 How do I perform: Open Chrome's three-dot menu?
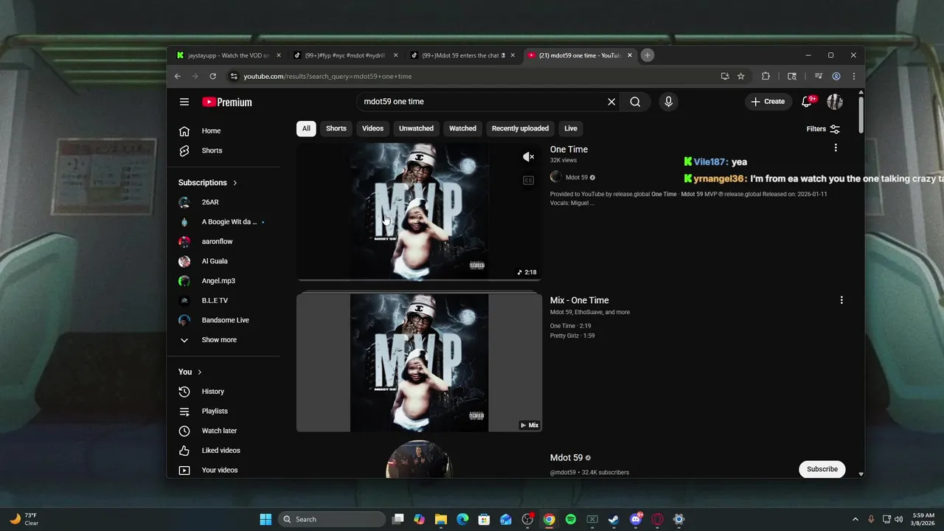tap(854, 76)
